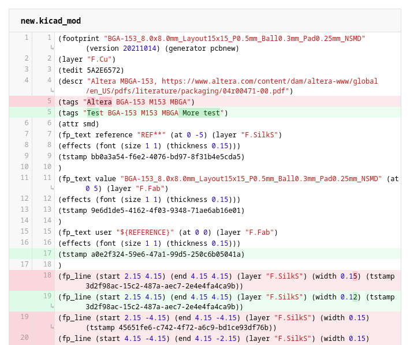The height and width of the screenshot is (345, 410).
Task: Select line number 17 of added tstamp row
Action: (47, 254)
